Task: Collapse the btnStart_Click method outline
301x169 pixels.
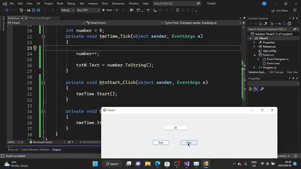Action: pyautogui.click(x=43, y=83)
